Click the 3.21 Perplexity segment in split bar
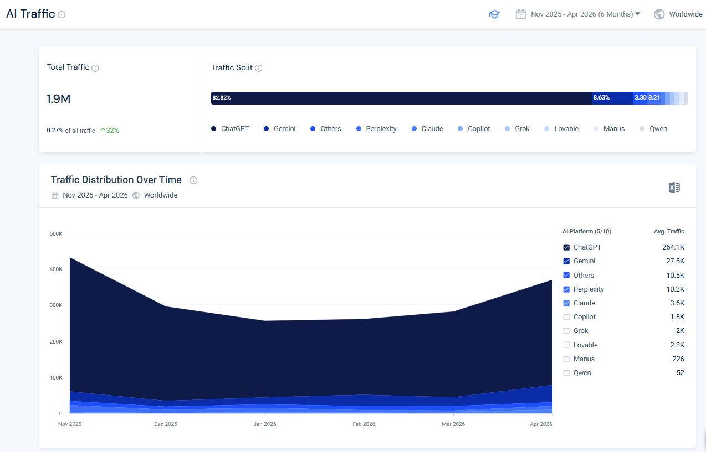Viewport: 706px width, 452px height. coord(655,98)
